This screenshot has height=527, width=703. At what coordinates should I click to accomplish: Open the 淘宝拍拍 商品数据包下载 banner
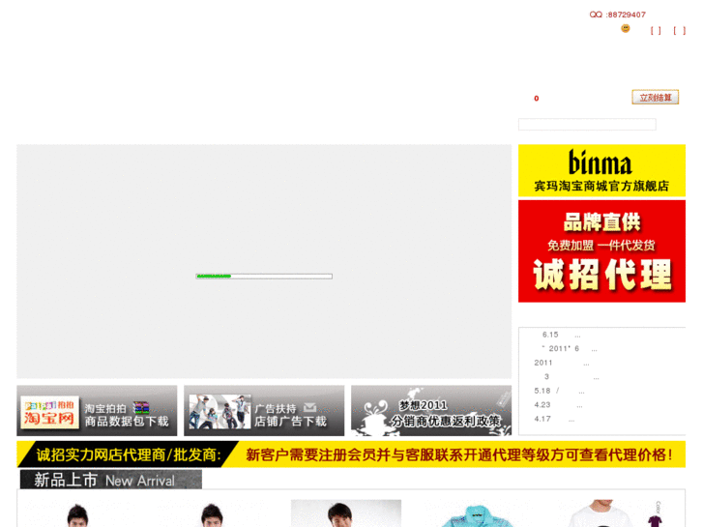97,410
